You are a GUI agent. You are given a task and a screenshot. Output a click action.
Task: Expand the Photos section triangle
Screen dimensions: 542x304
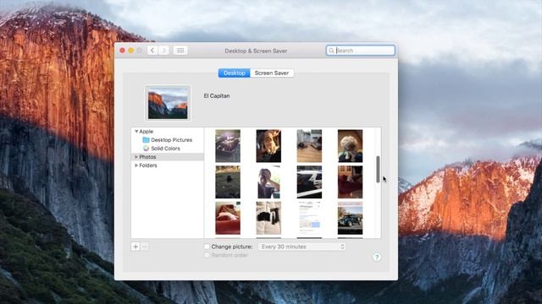click(136, 157)
